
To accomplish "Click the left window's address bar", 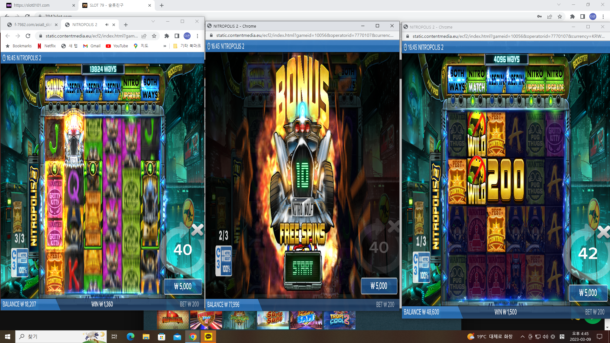I will pos(91,36).
